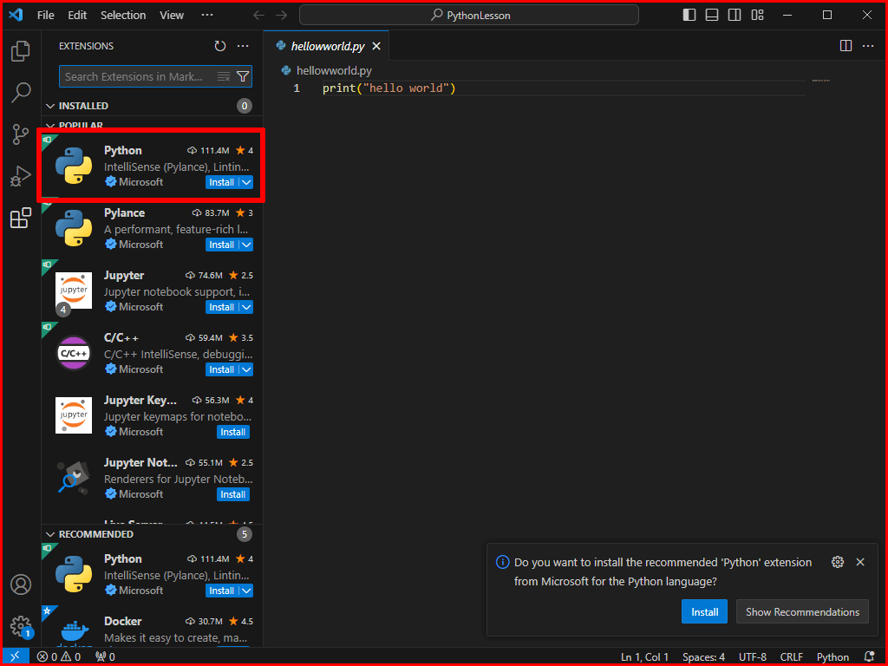This screenshot has height=666, width=888.
Task: Open Install dropdown for Pylance
Action: coord(246,245)
